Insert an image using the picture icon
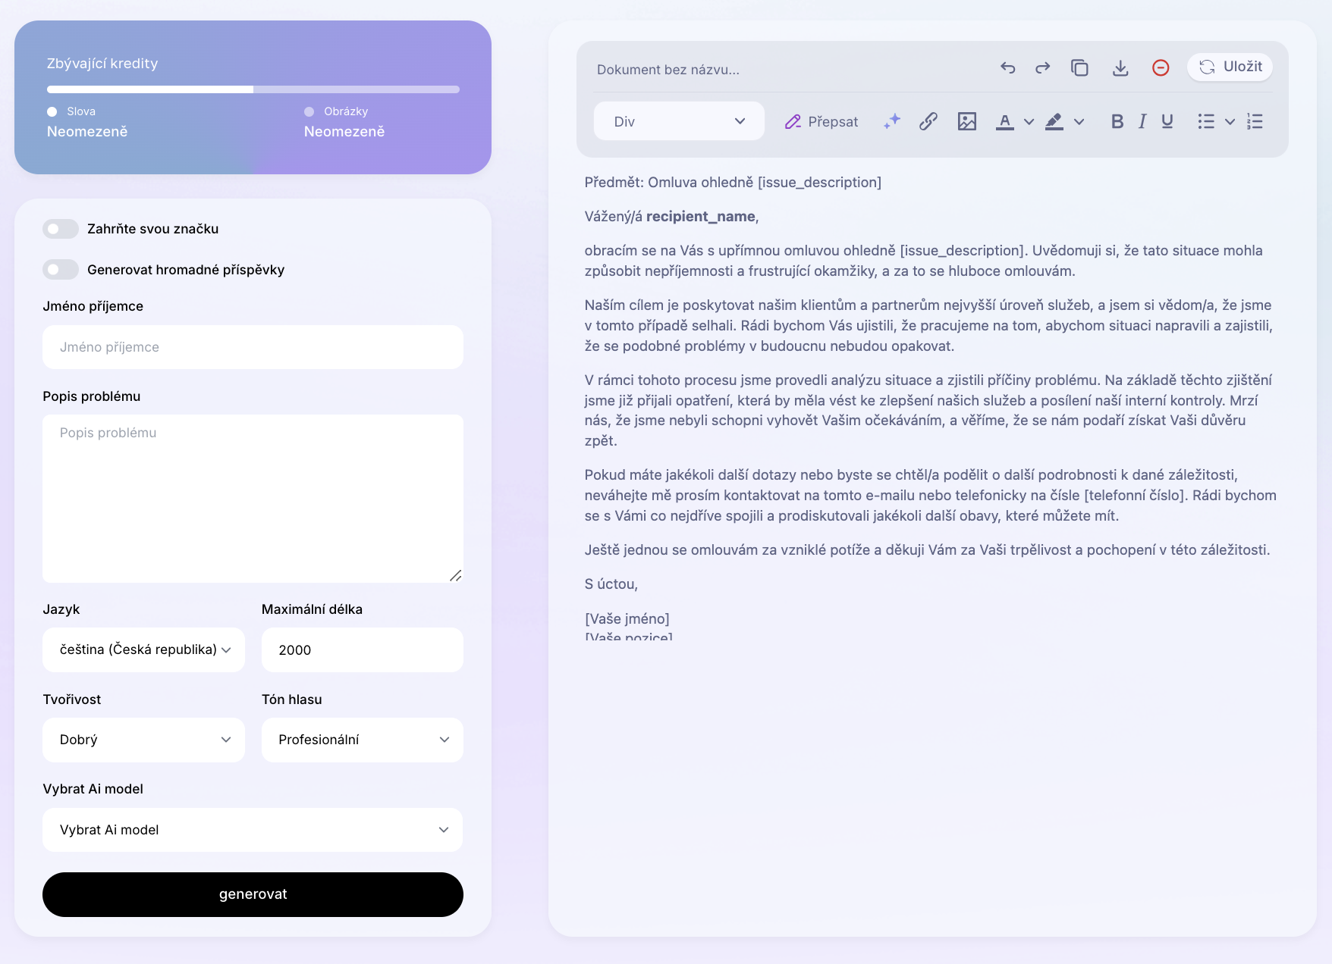This screenshot has width=1332, height=964. tap(967, 121)
